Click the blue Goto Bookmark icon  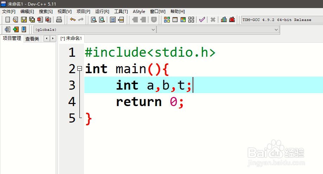click(x=24, y=29)
